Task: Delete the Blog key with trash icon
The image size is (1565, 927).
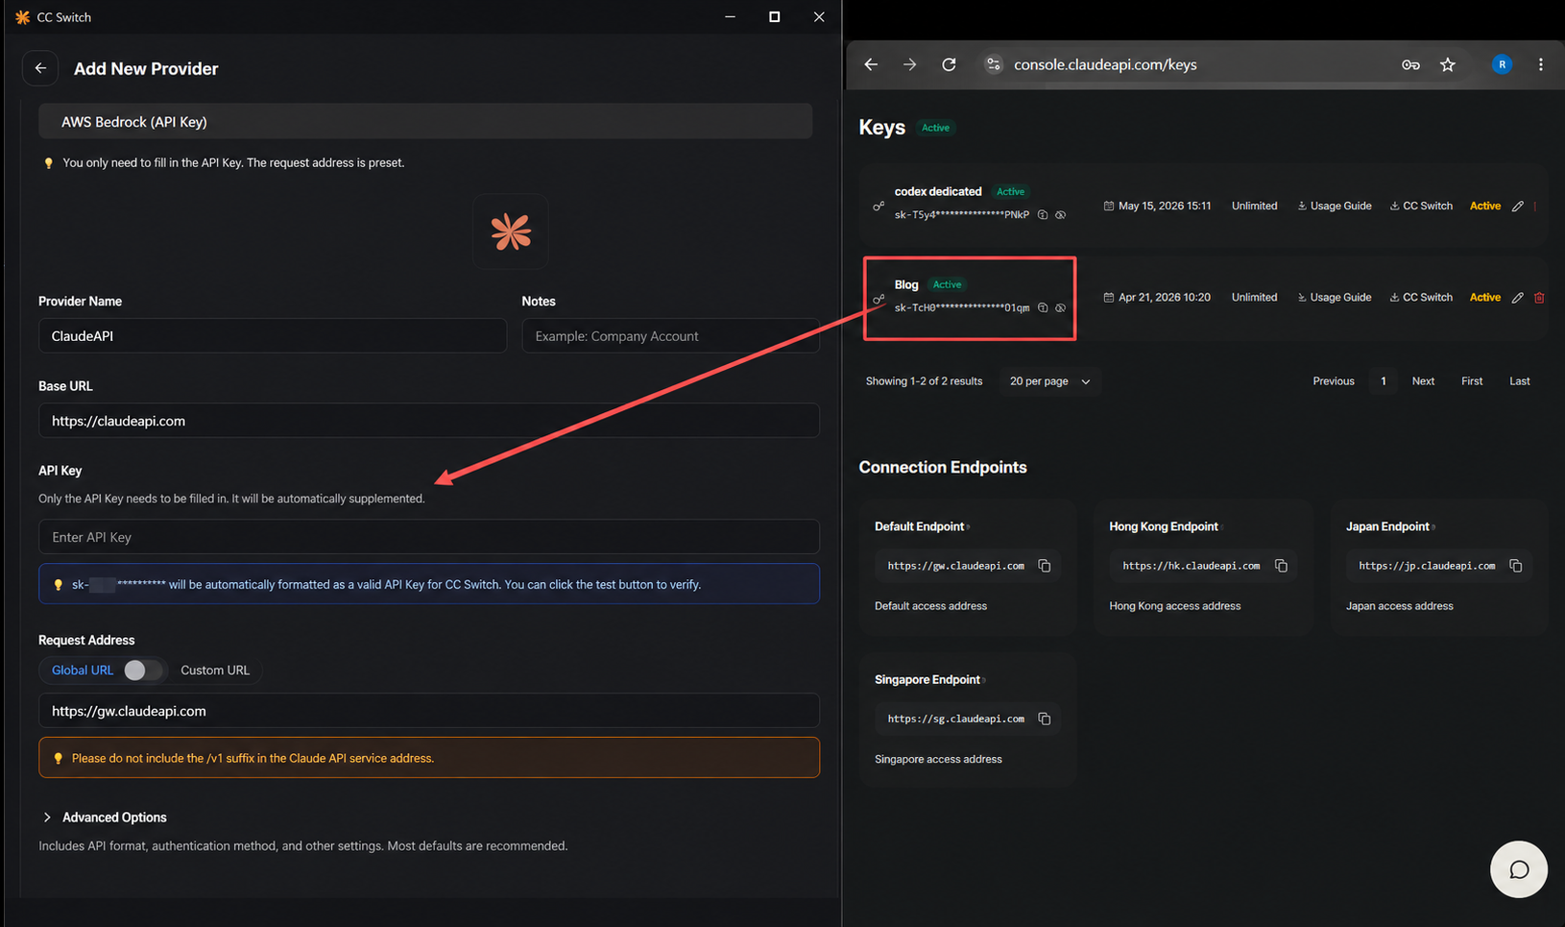Action: [x=1539, y=298]
